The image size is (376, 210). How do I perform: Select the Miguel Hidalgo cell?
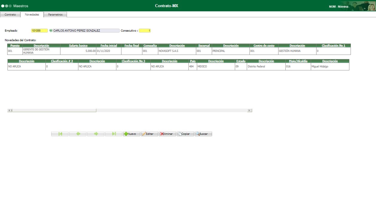[330, 67]
